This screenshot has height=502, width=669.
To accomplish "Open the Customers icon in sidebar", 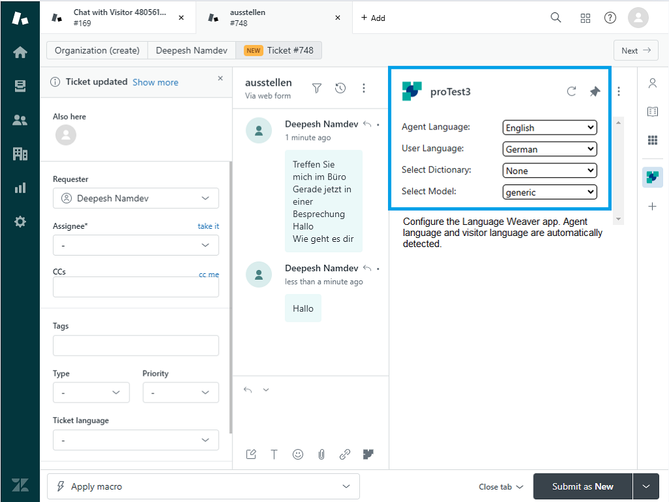I will point(20,120).
